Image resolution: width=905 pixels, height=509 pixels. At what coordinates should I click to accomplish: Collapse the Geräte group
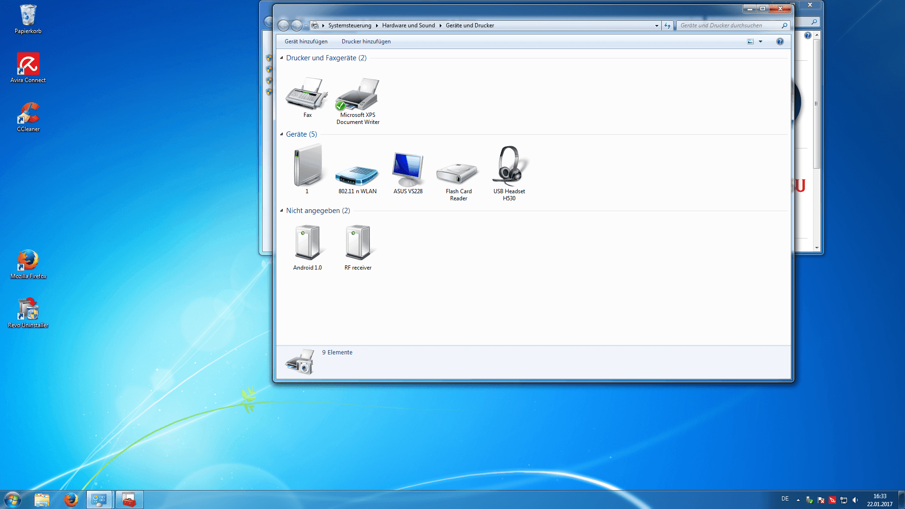pyautogui.click(x=281, y=134)
